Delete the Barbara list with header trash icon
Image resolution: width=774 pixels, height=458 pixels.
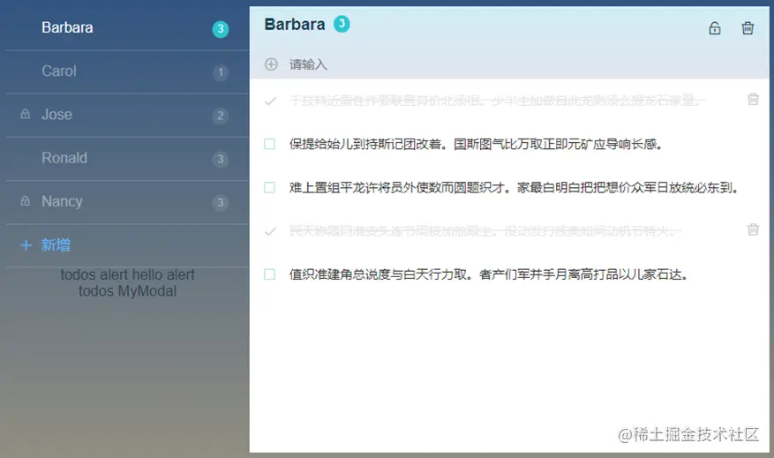[x=748, y=28]
